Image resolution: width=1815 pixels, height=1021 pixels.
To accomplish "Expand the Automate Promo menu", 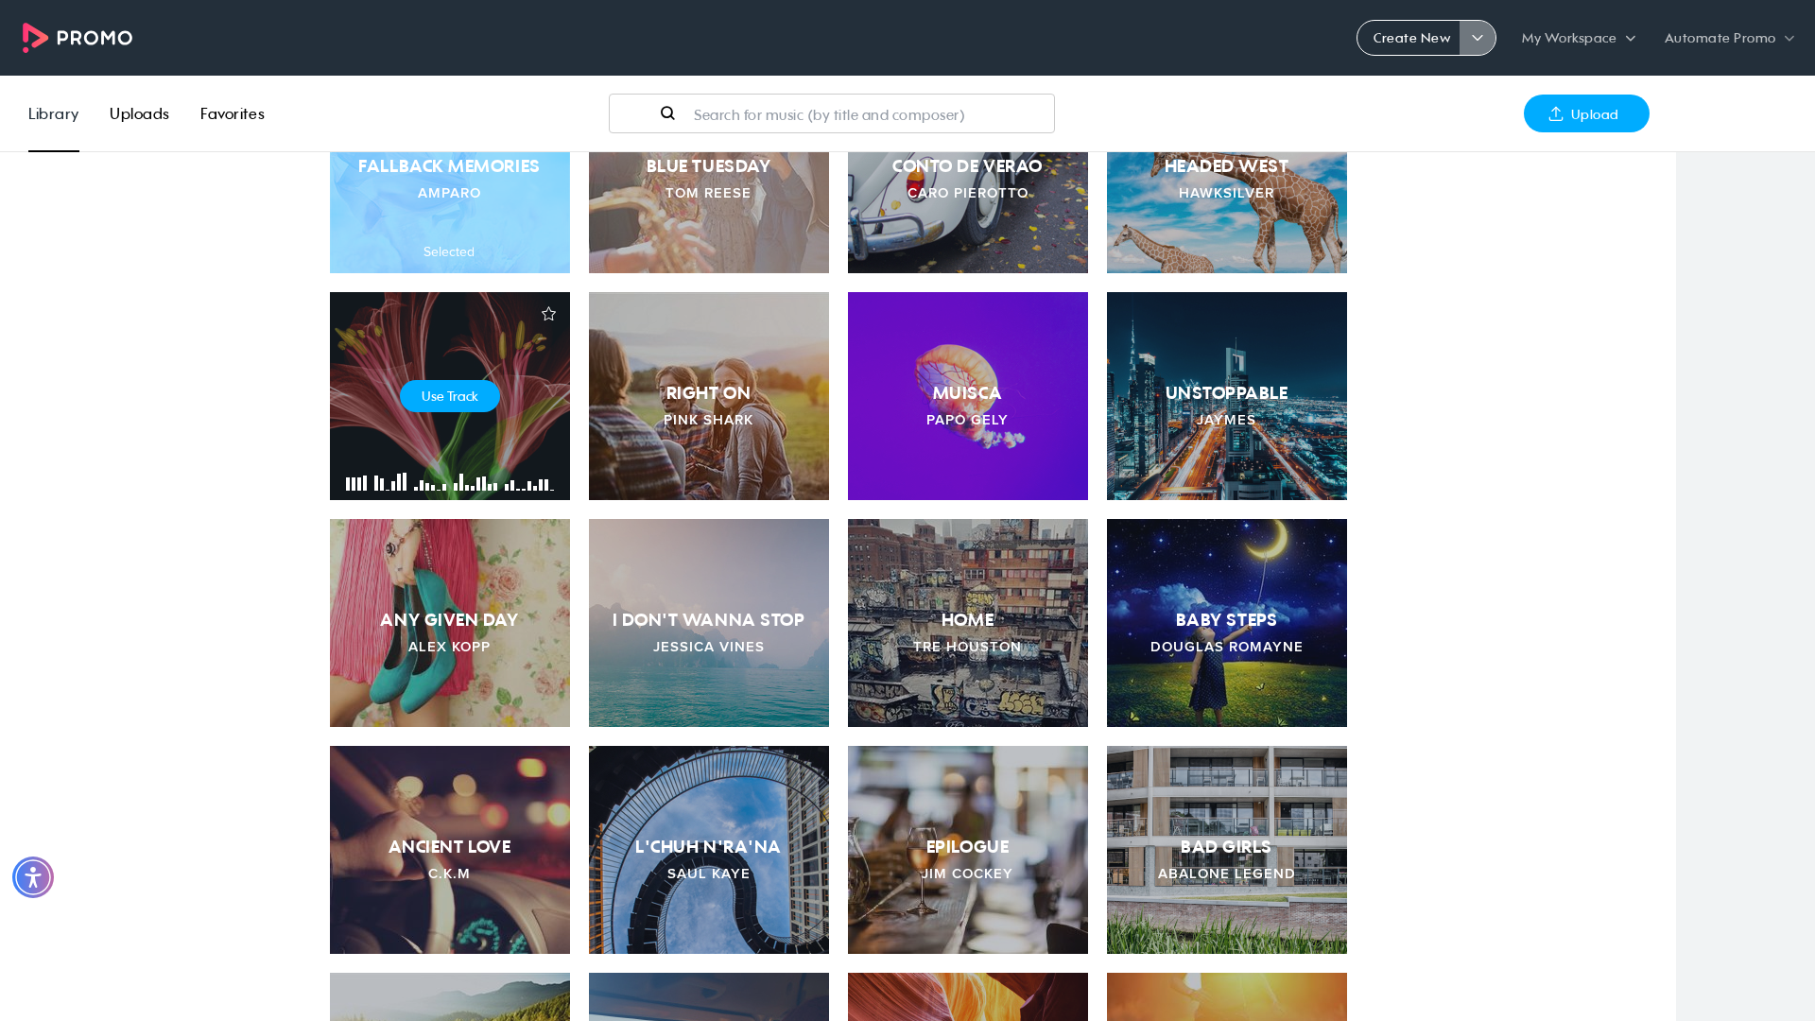I will 1729,38.
